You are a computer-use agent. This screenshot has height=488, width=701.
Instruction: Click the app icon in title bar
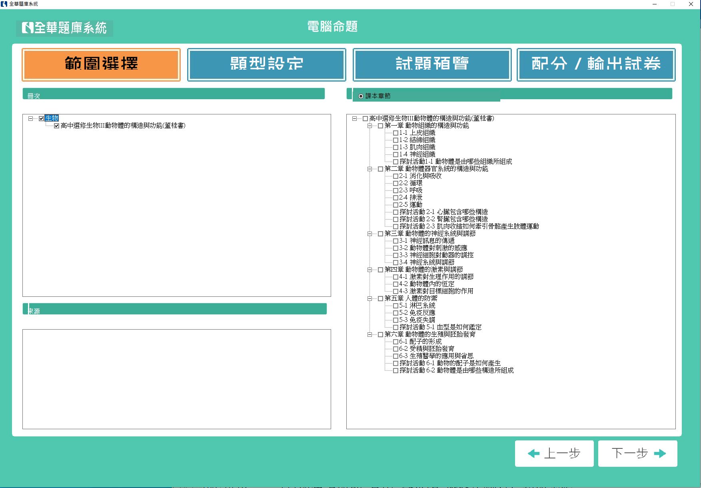point(4,4)
